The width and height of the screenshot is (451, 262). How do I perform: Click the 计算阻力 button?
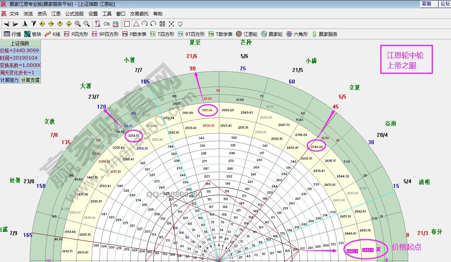pos(10,80)
